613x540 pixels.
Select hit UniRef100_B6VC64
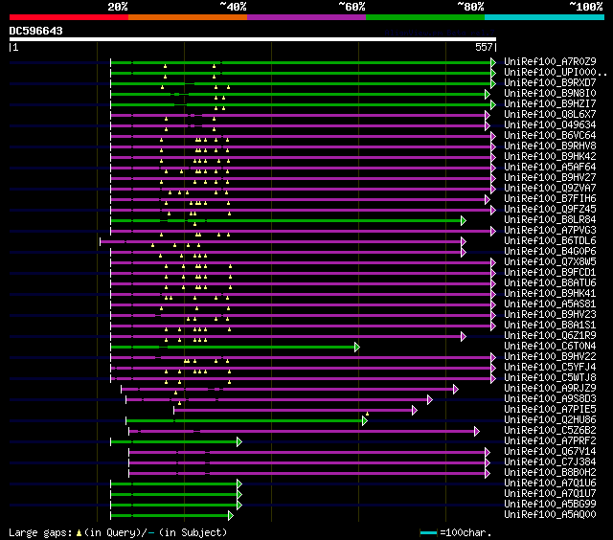tap(550, 136)
